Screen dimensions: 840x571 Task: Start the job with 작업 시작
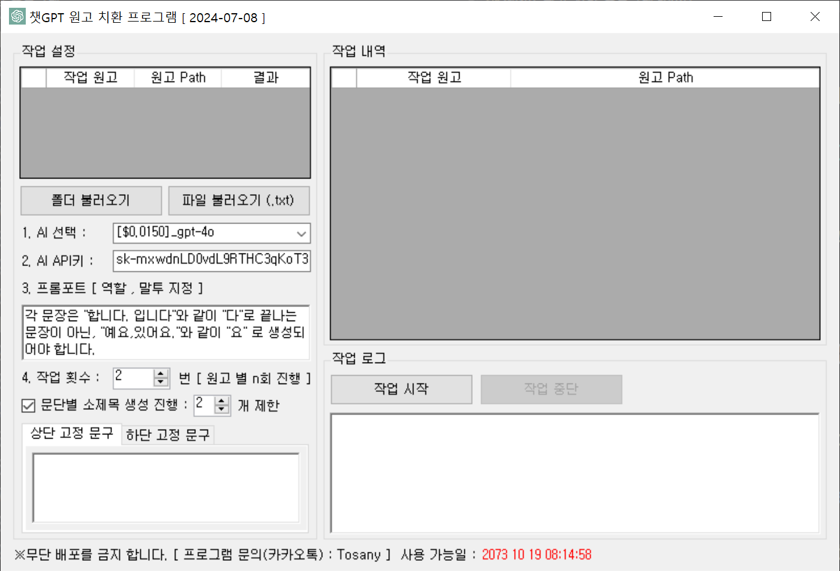point(401,389)
